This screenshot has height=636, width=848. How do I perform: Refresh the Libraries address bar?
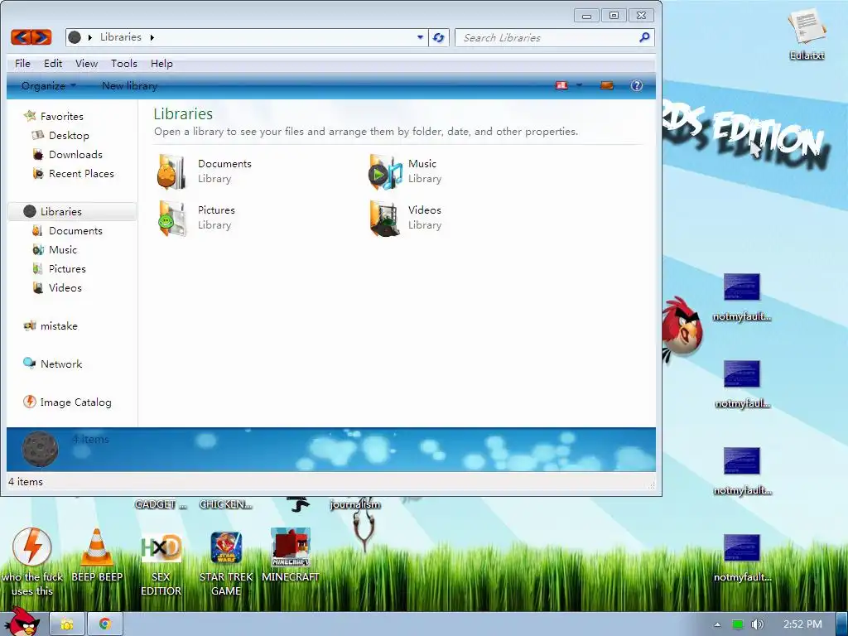pos(439,37)
